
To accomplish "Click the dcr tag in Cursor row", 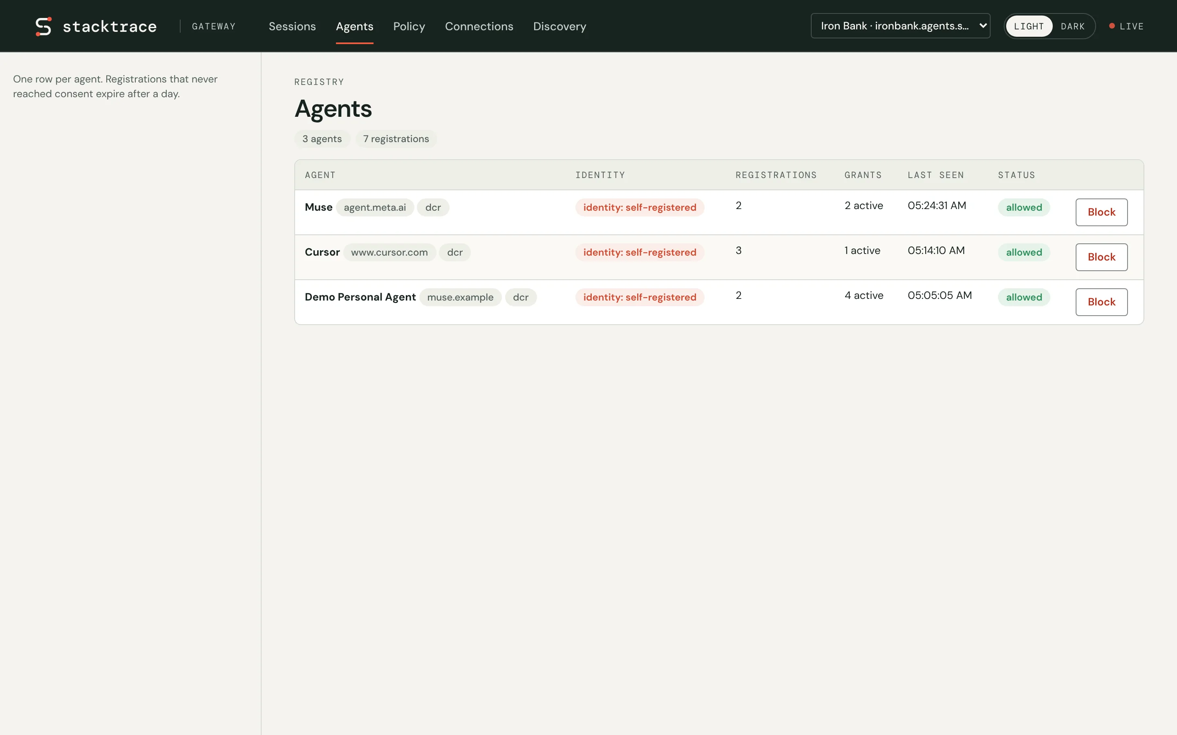I will click(455, 252).
